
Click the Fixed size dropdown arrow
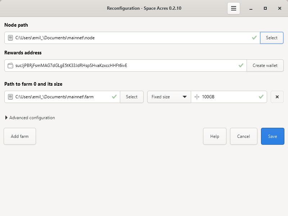(x=184, y=97)
